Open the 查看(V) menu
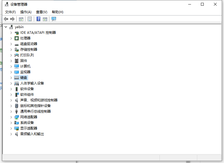This screenshot has height=163, width=224. 42,12
